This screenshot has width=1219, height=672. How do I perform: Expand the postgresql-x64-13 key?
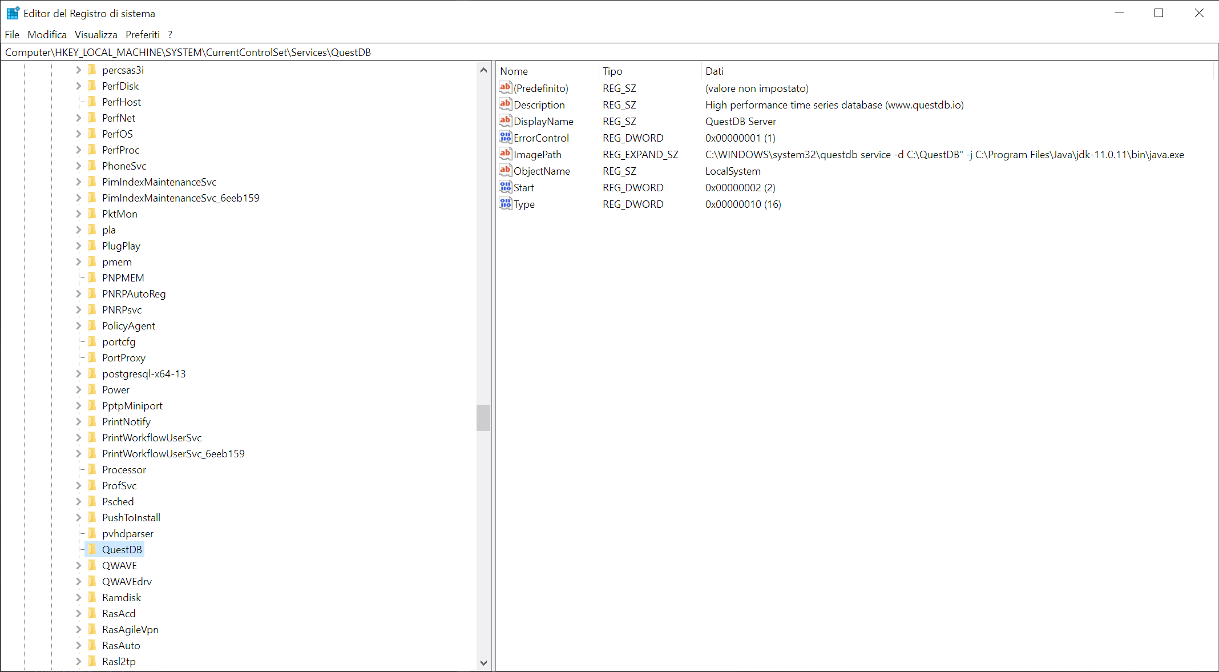point(78,373)
